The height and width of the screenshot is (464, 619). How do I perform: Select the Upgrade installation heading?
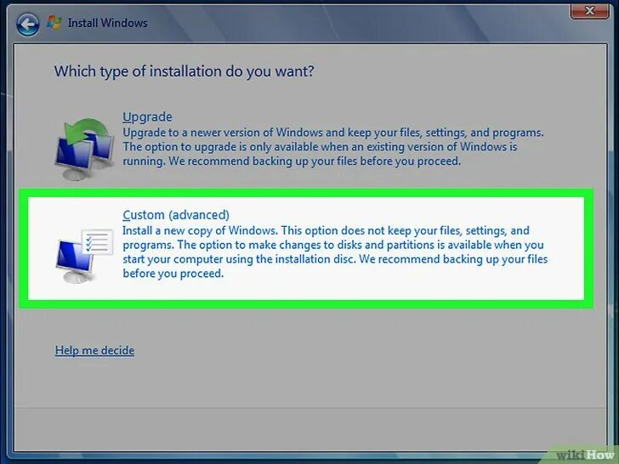point(147,117)
